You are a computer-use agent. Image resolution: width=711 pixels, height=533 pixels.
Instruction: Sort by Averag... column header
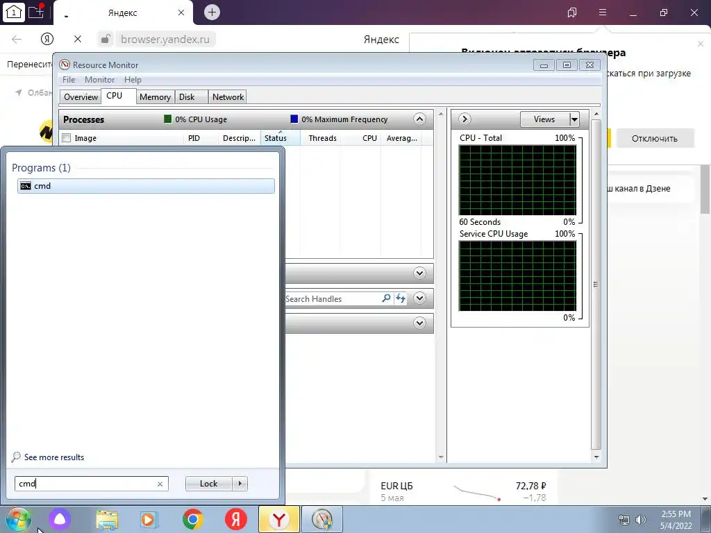(x=401, y=138)
